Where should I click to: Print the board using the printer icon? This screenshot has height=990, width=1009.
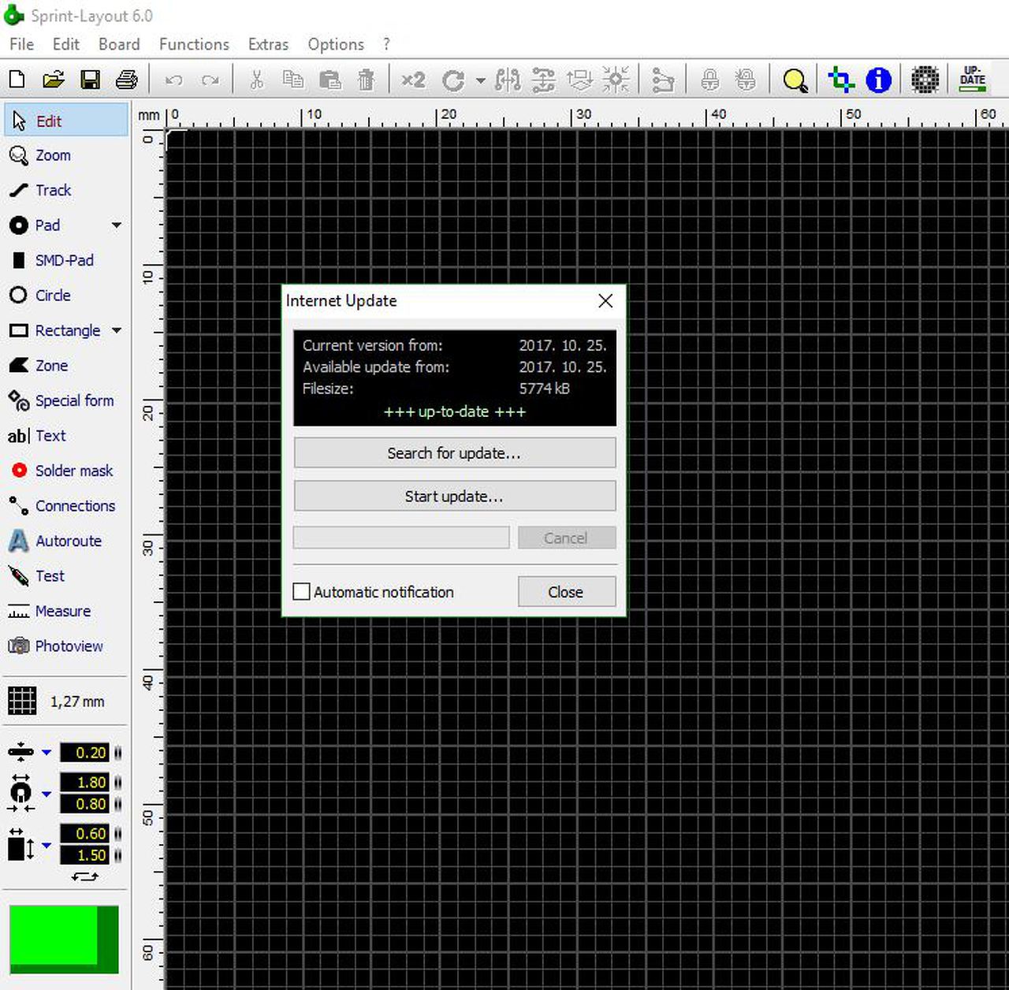[126, 80]
